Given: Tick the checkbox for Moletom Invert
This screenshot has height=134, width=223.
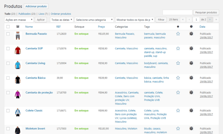Looking at the screenshot, I should tap(8, 129).
